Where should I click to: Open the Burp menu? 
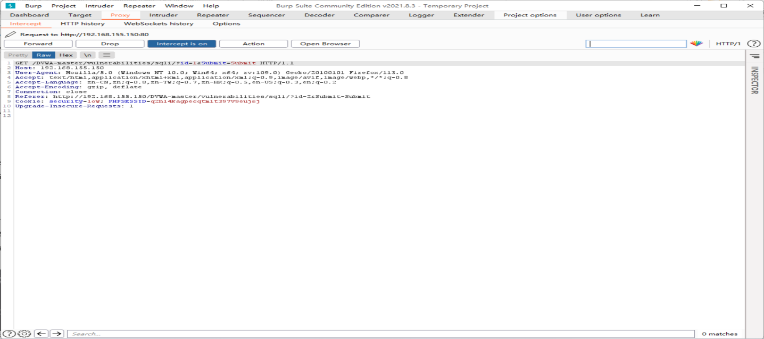(x=33, y=6)
